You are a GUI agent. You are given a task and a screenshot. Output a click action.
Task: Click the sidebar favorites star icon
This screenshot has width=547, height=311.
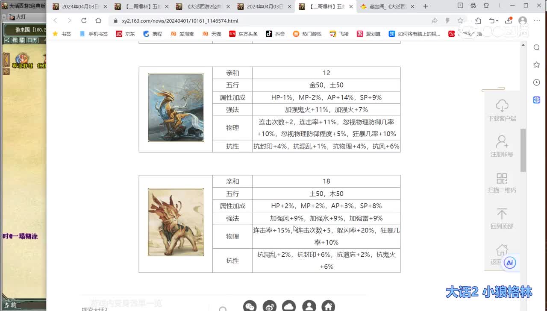click(537, 65)
